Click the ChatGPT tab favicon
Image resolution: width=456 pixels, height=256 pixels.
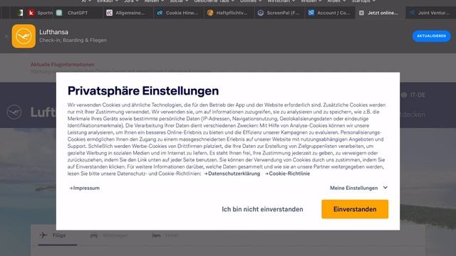tap(59, 13)
